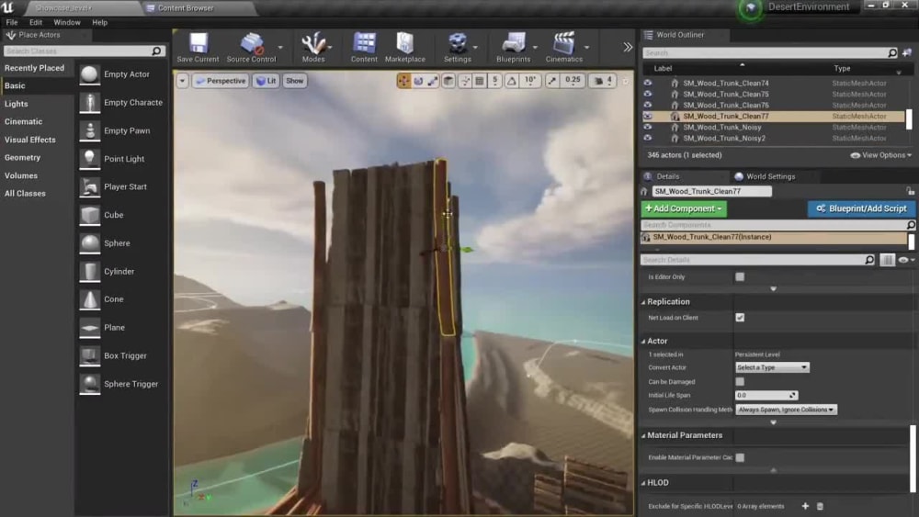Screen dimensions: 919x517
Task: Empty the HLOD array with trash icon
Action: pos(820,506)
